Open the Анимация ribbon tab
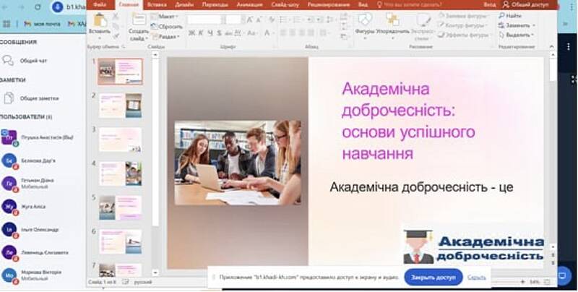The image size is (578, 292). [x=249, y=4]
